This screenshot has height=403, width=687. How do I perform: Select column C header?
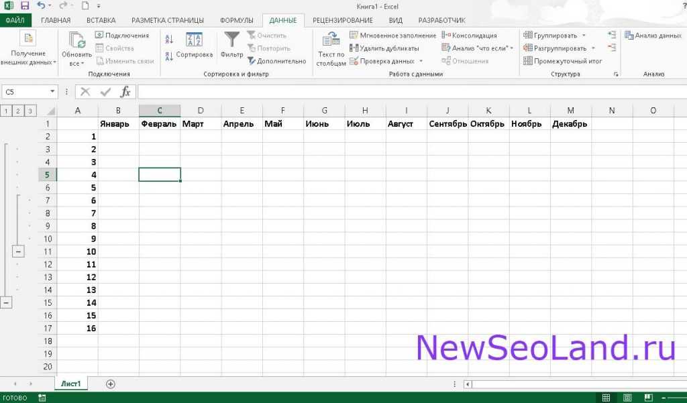point(160,111)
